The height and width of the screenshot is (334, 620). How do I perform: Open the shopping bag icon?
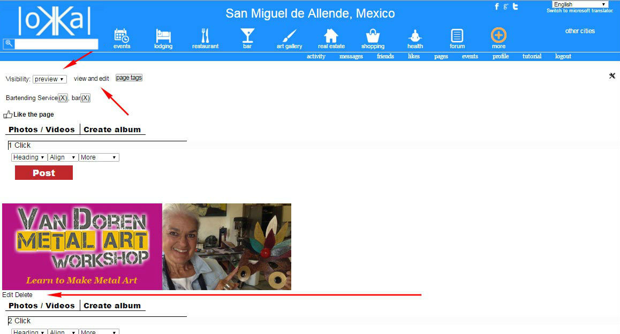373,36
